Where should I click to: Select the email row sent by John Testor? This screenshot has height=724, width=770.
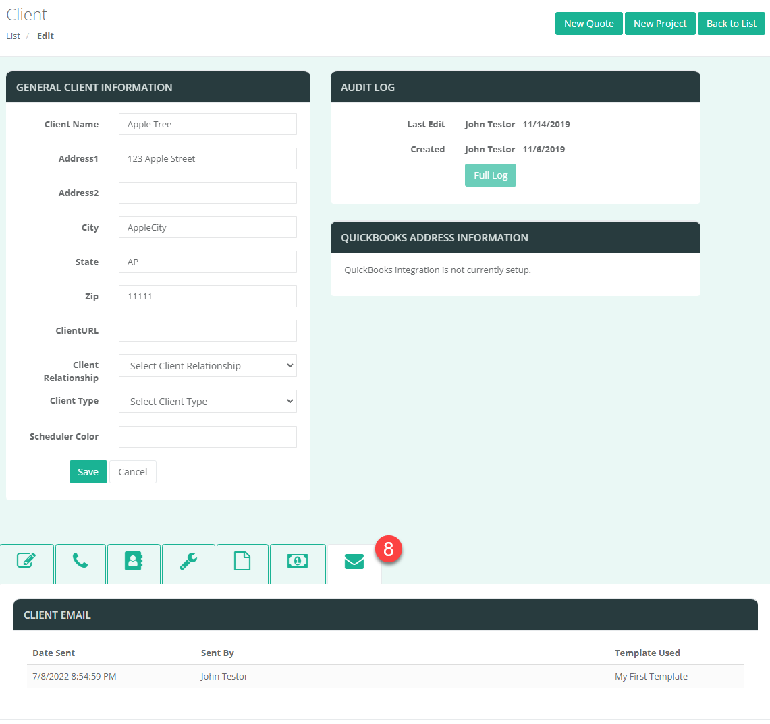(385, 677)
